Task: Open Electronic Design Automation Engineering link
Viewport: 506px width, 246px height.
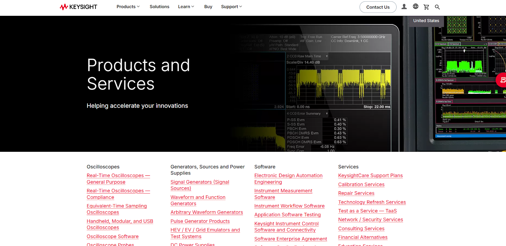Action: coord(288,179)
